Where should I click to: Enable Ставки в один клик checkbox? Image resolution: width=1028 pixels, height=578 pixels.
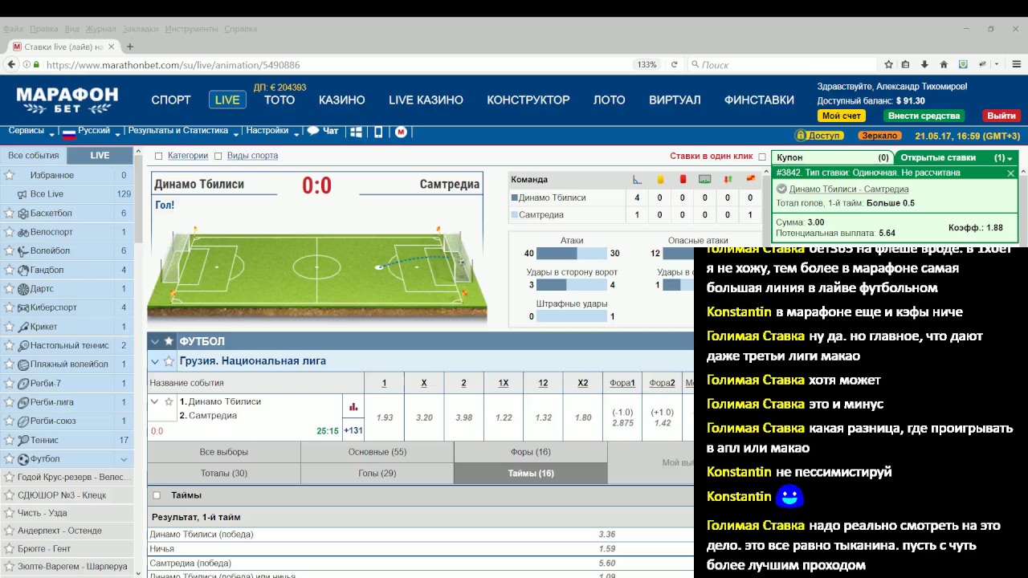(x=762, y=157)
